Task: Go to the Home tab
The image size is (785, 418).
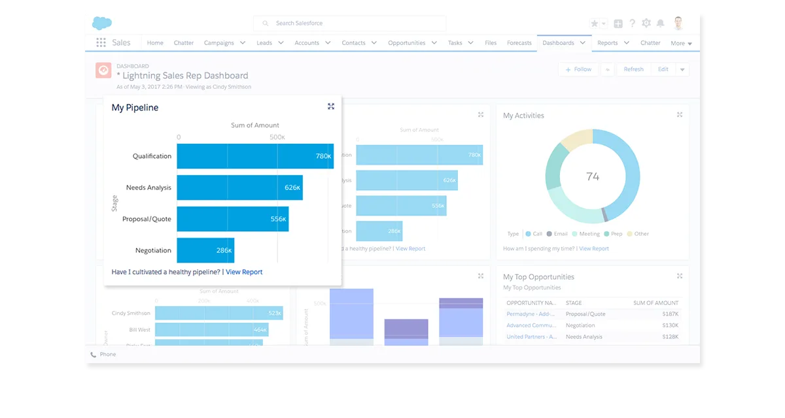Action: (x=155, y=43)
